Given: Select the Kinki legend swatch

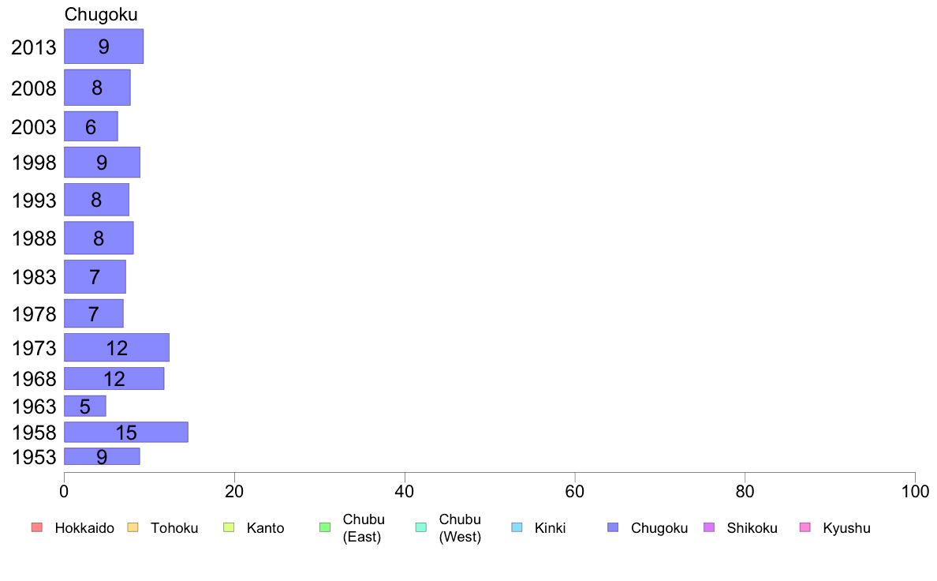Looking at the screenshot, I should 517,527.
